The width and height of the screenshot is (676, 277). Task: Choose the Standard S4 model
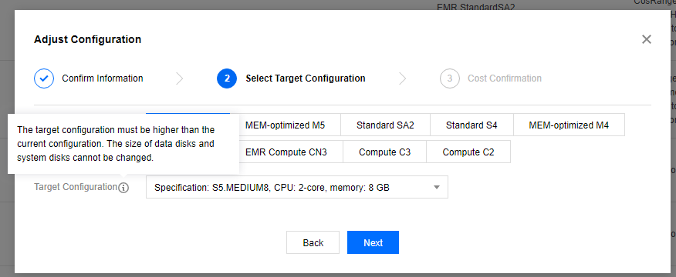click(472, 125)
